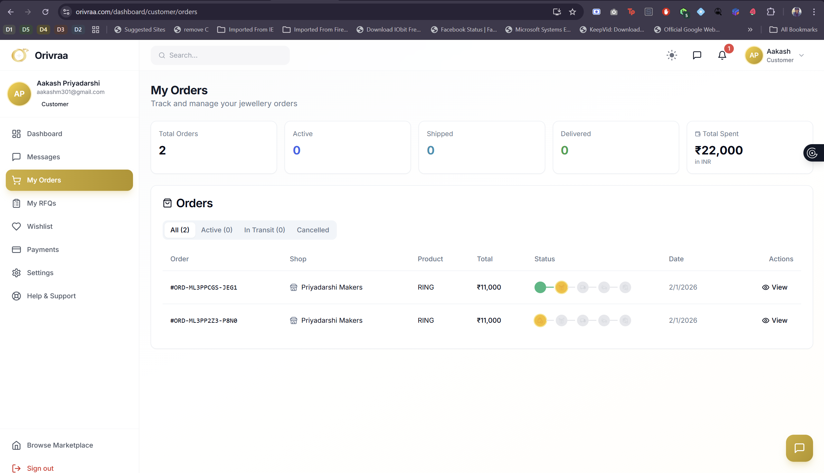Click the Search input field

[x=224, y=55]
